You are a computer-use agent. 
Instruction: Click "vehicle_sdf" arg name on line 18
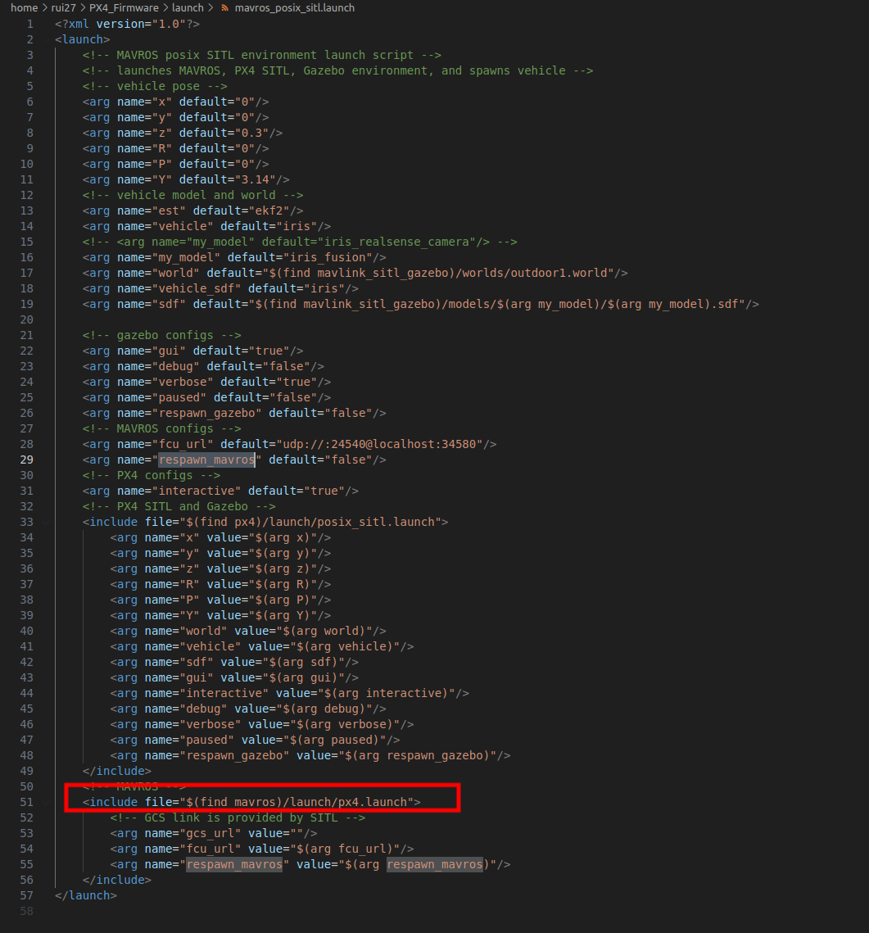point(197,288)
